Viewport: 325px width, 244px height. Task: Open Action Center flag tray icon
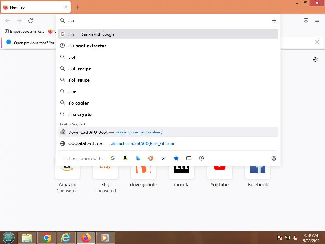tap(280, 238)
